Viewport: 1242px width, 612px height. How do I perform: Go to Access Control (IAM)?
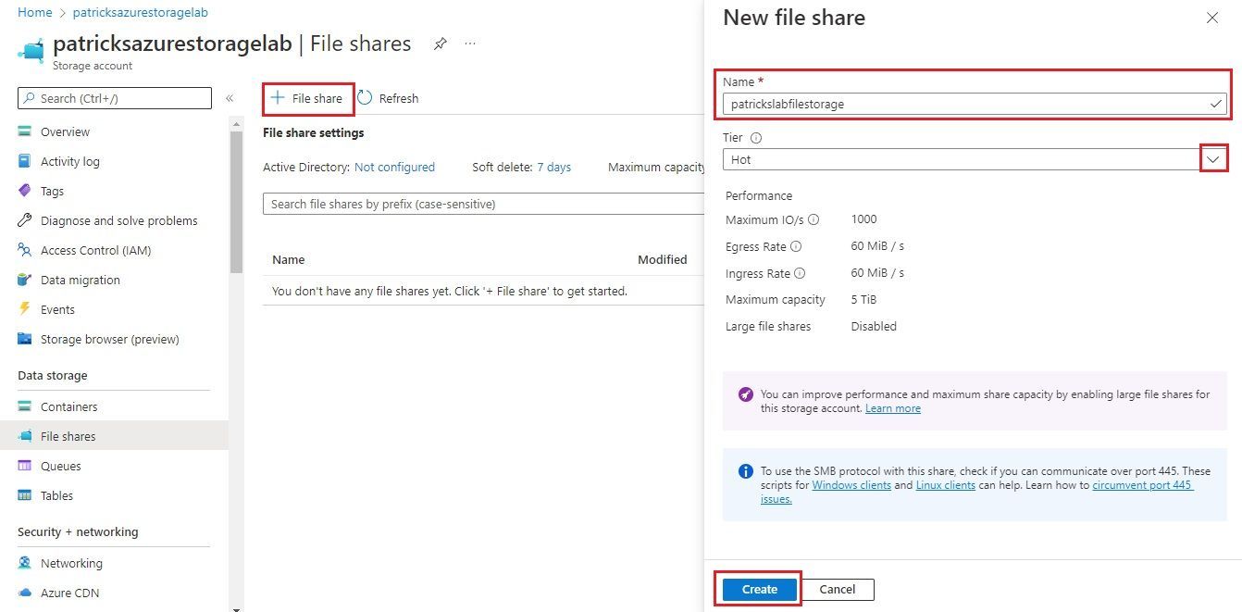tap(95, 250)
